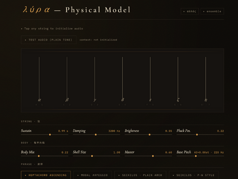The width and height of the screenshot is (238, 179).
Task: Click the 'Tap any string to initialize audio' hint
Action: click(52, 29)
